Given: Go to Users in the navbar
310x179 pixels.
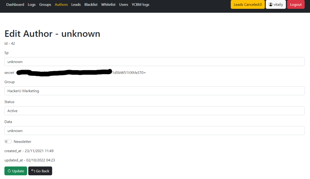Looking at the screenshot, I should point(124,5).
